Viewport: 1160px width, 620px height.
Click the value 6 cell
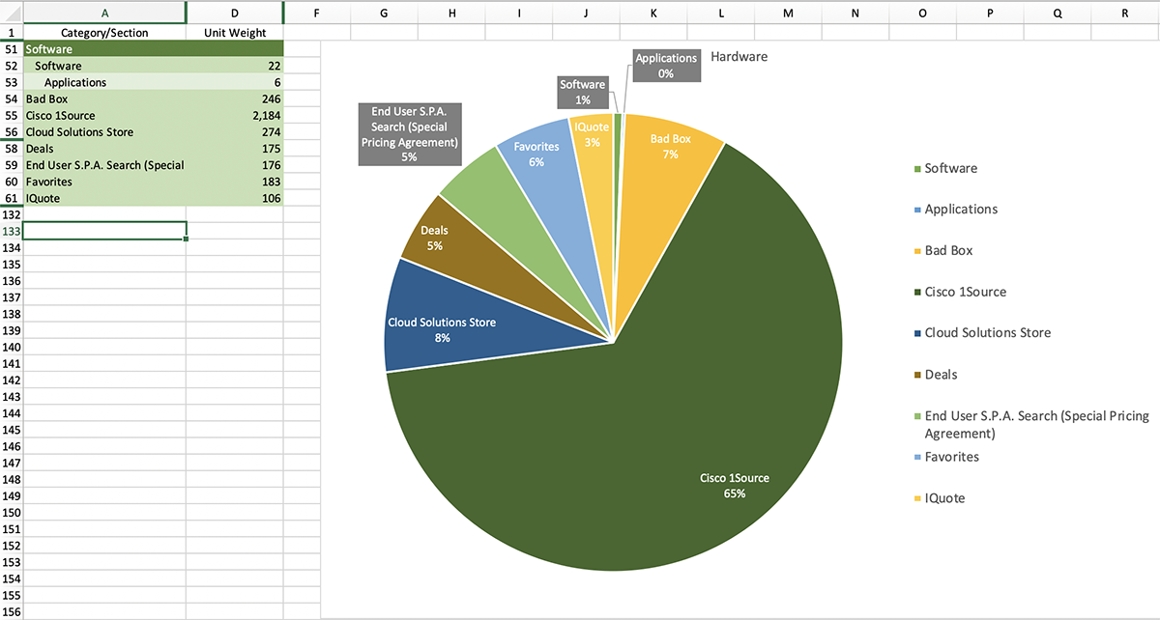(x=235, y=83)
